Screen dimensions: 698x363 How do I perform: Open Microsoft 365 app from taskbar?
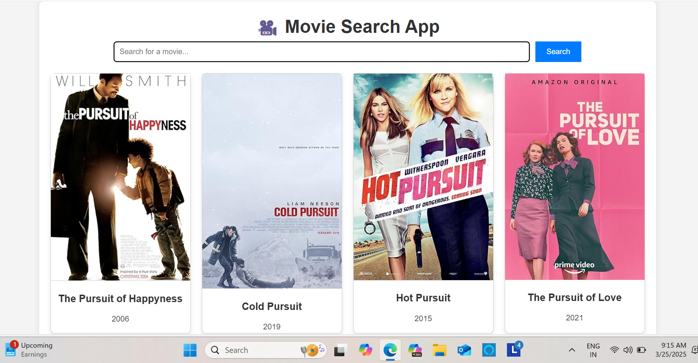point(415,350)
